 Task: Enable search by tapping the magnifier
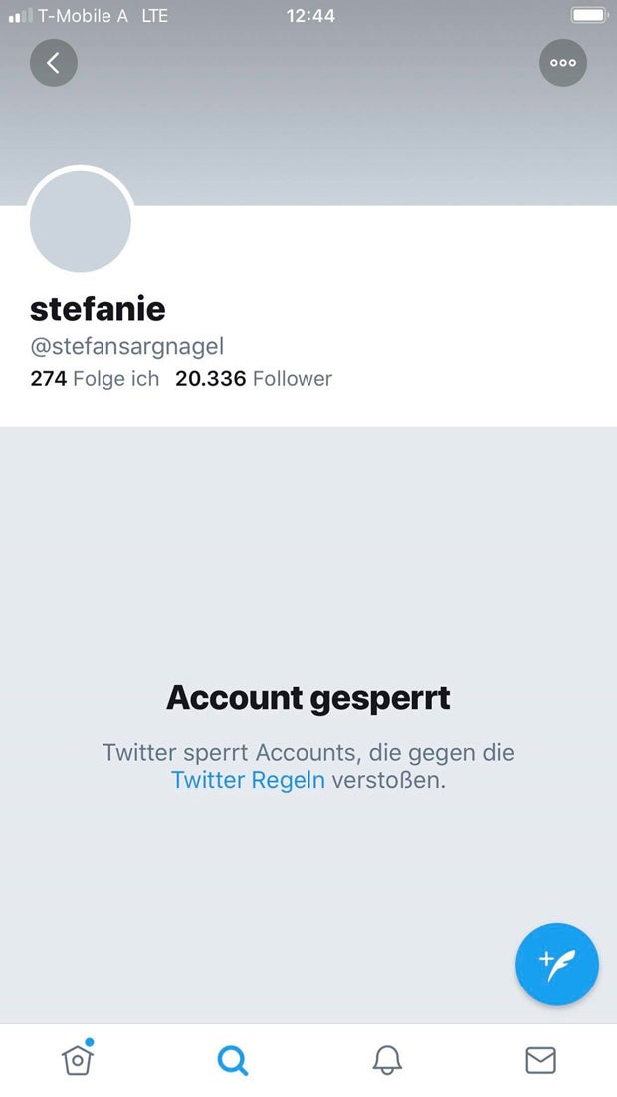tap(232, 1060)
